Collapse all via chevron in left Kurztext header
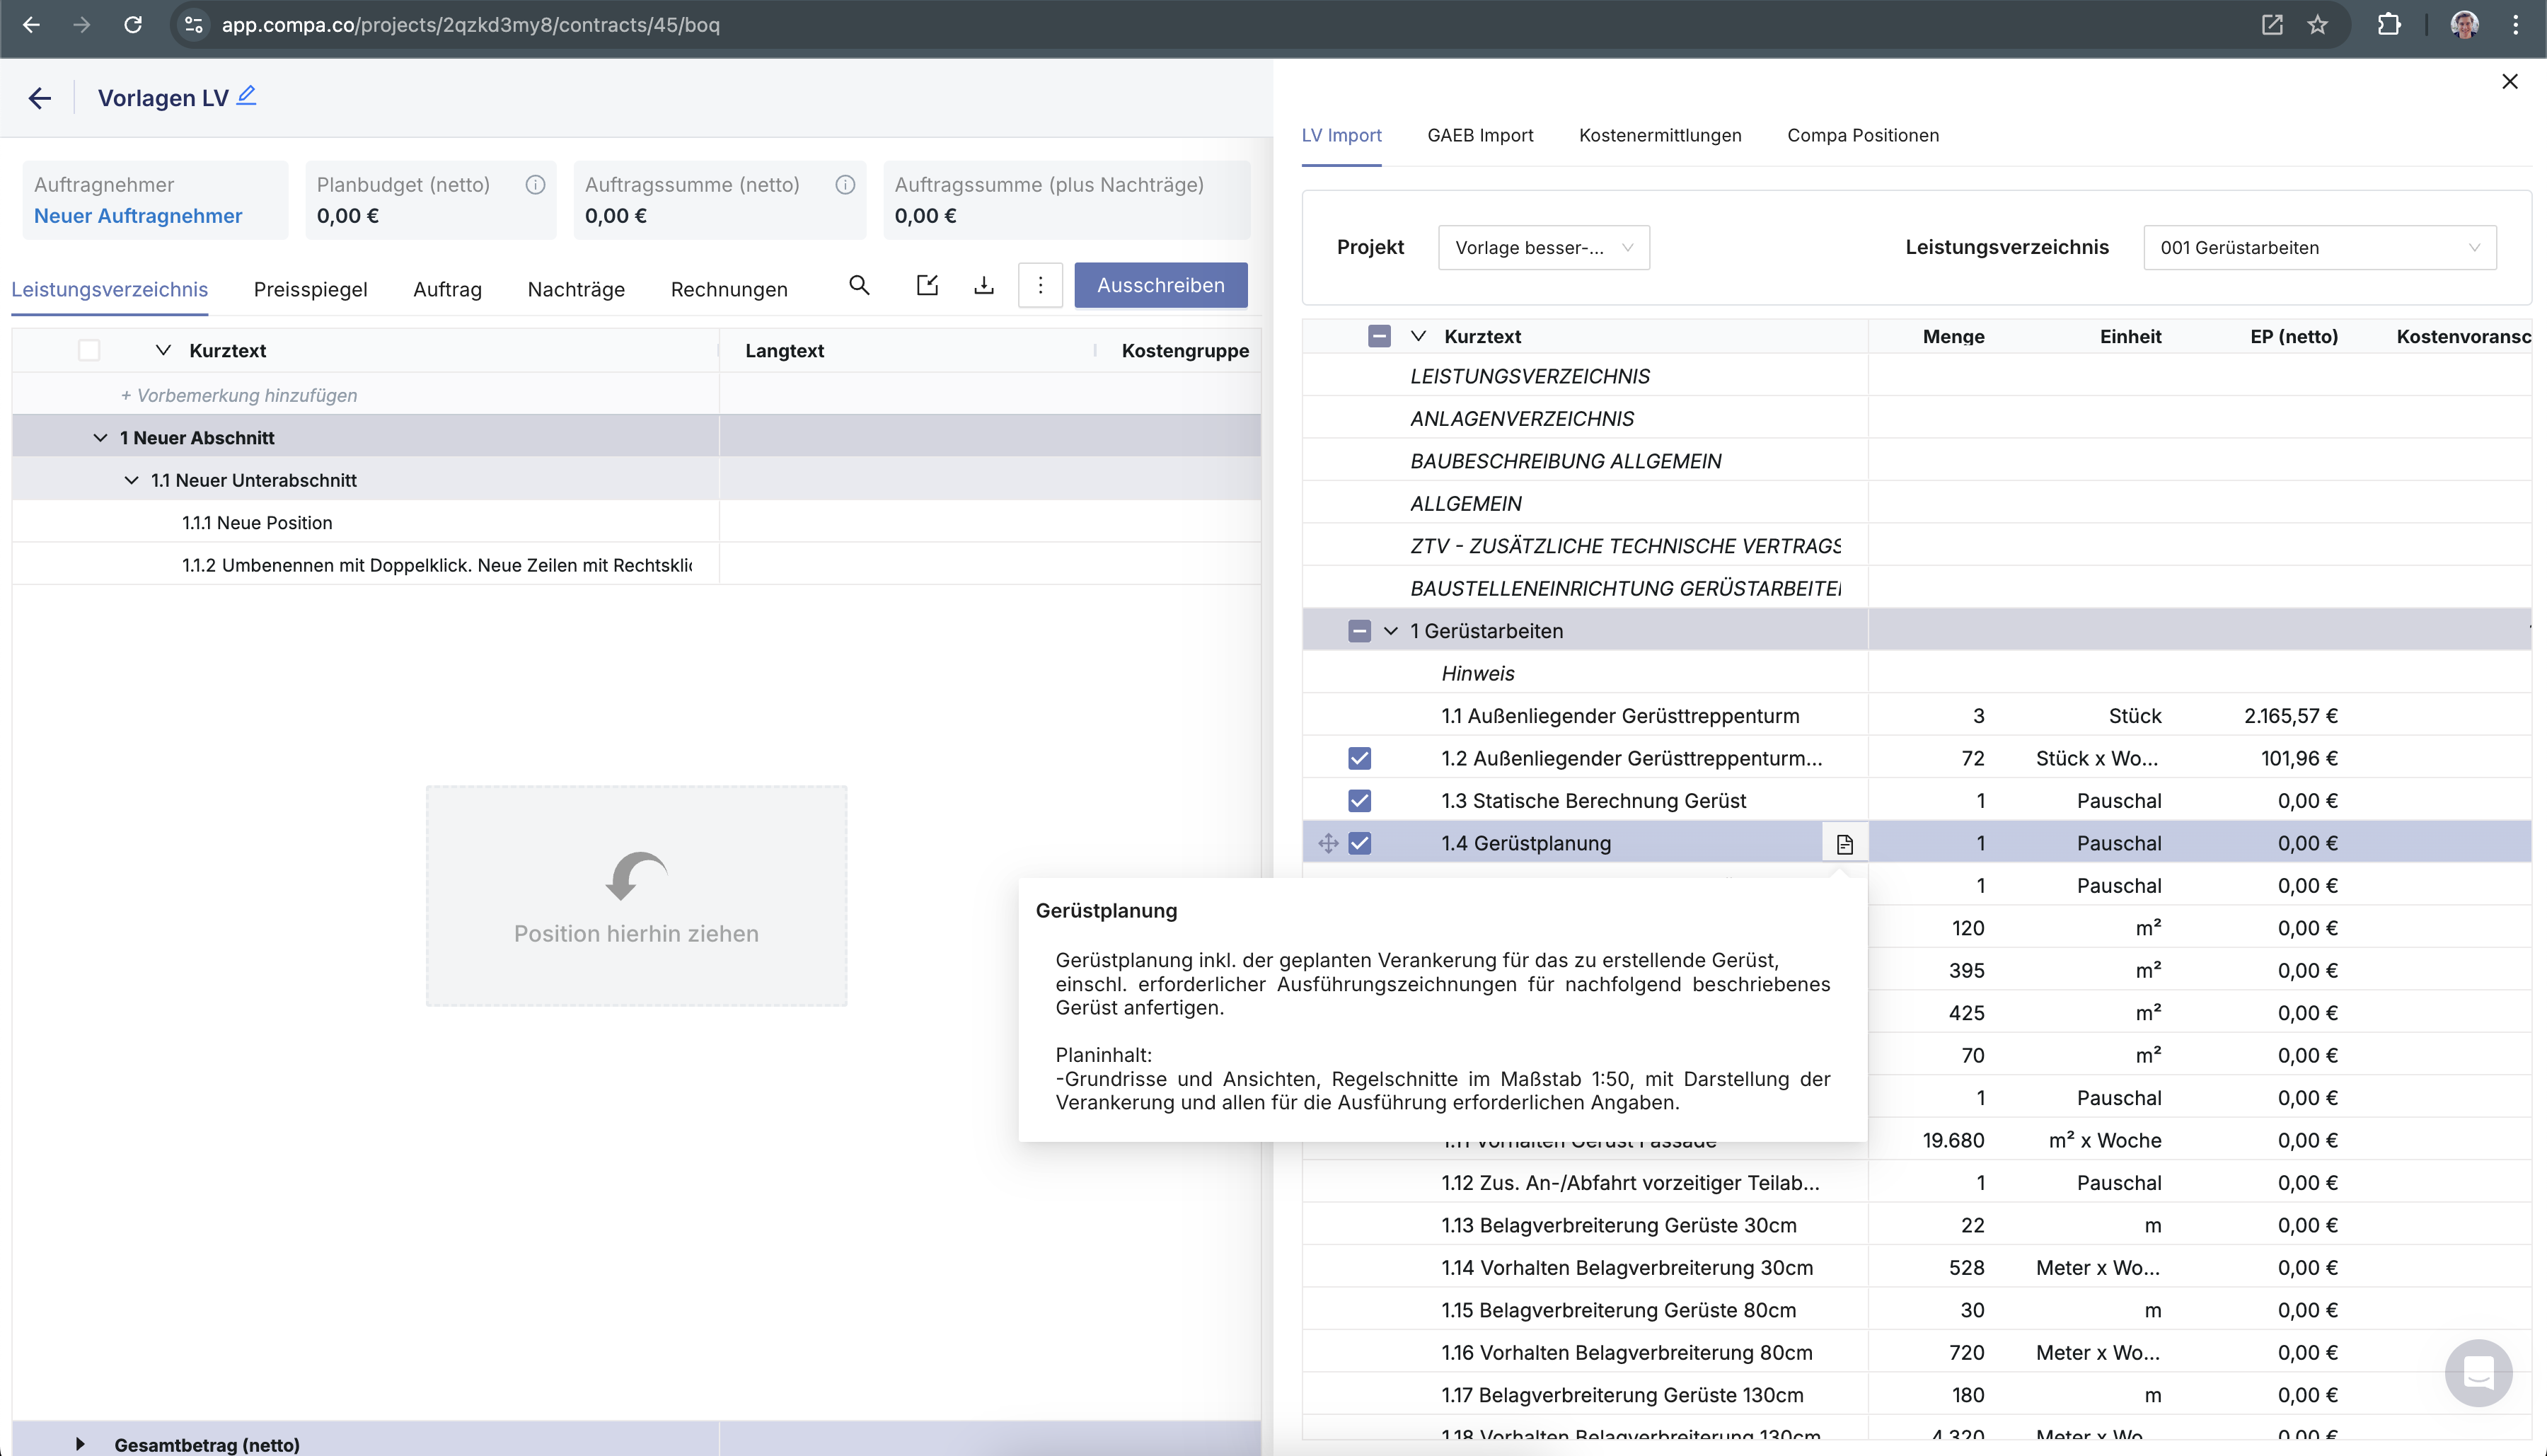 (163, 350)
